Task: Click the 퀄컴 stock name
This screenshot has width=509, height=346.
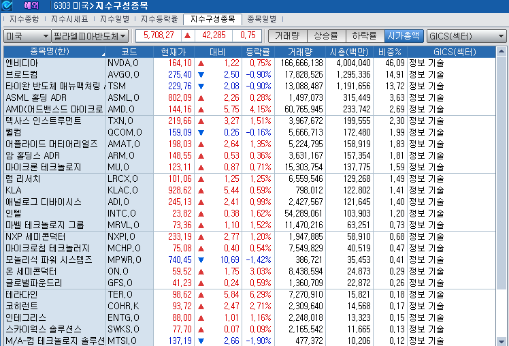Action: [x=14, y=133]
